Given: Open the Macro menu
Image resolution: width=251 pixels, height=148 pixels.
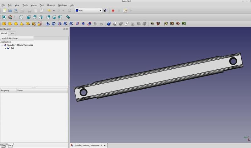Looking at the screenshot, I should [x=34, y=5].
